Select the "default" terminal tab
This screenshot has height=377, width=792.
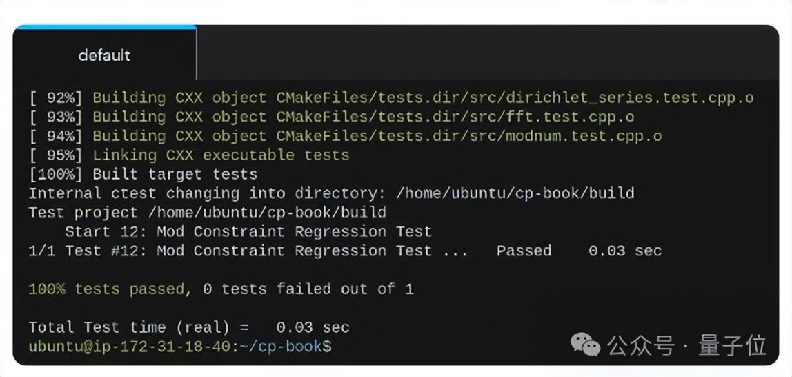point(104,55)
